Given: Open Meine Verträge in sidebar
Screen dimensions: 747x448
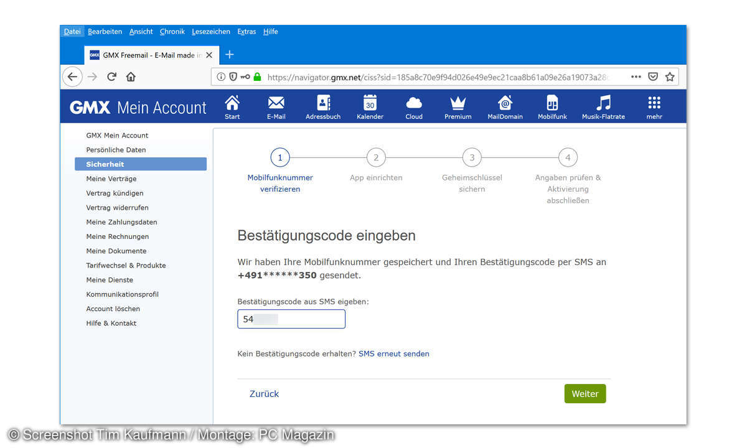Looking at the screenshot, I should coord(111,179).
